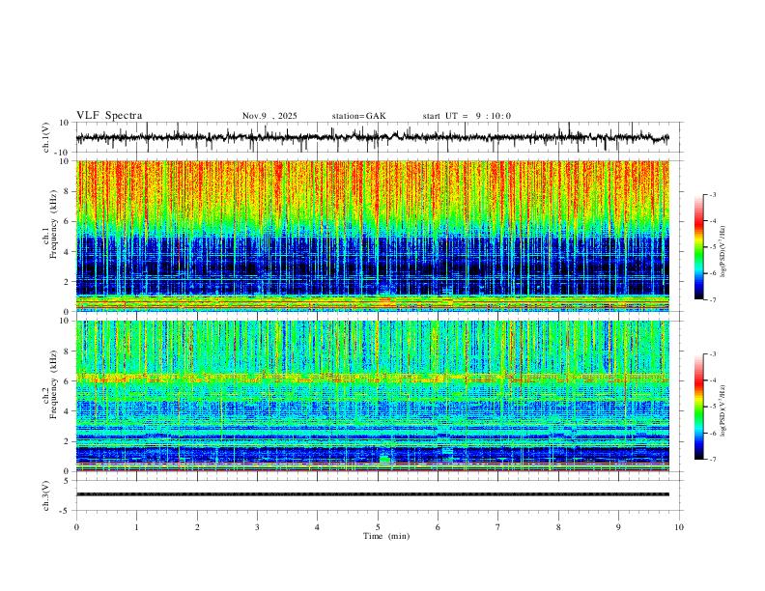Click the ch.2 log(PSD) color bar

pos(699,407)
